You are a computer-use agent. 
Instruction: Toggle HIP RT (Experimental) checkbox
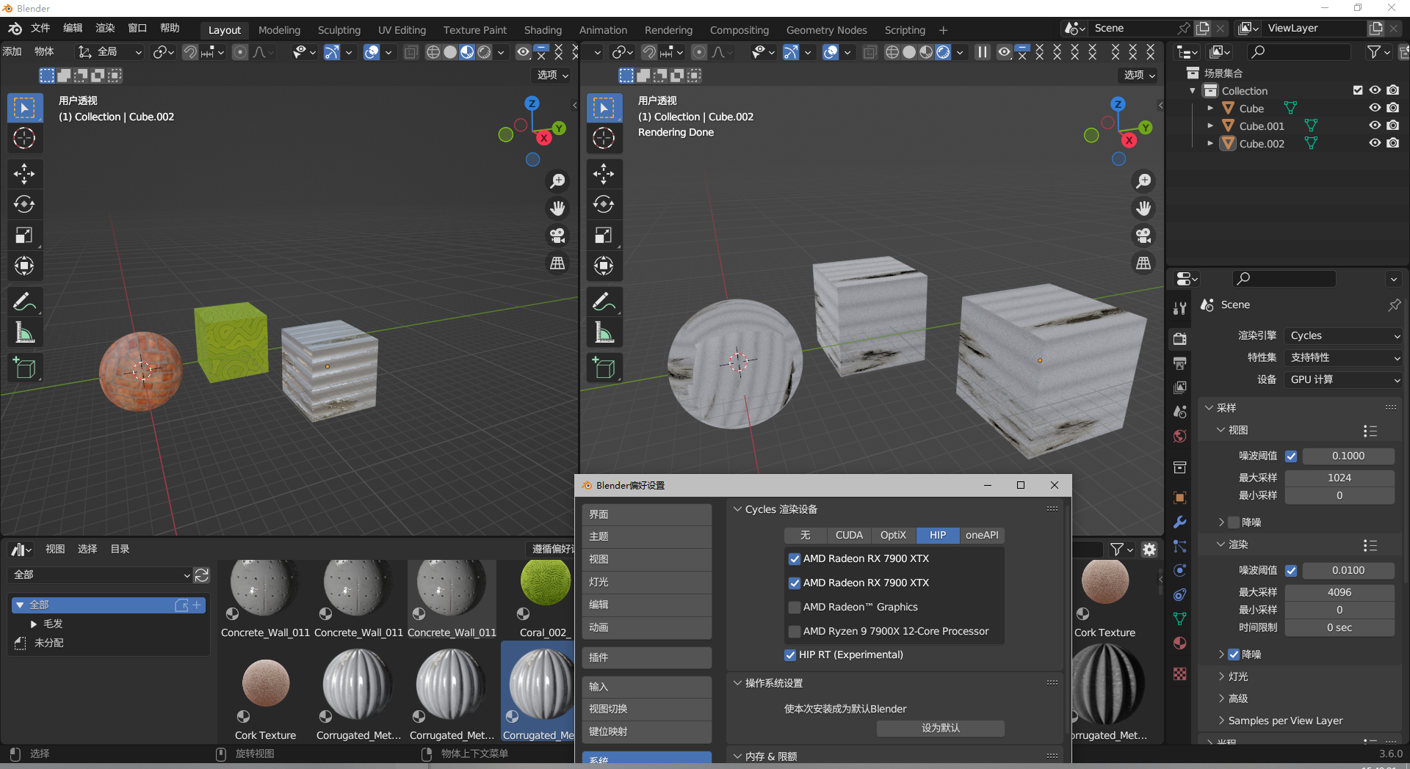[x=790, y=655]
